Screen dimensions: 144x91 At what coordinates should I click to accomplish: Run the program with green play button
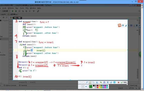pyautogui.click(x=13, y=11)
